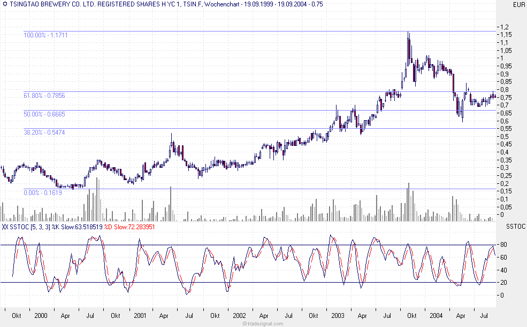Click the 2000 label on the time axis

point(40,316)
